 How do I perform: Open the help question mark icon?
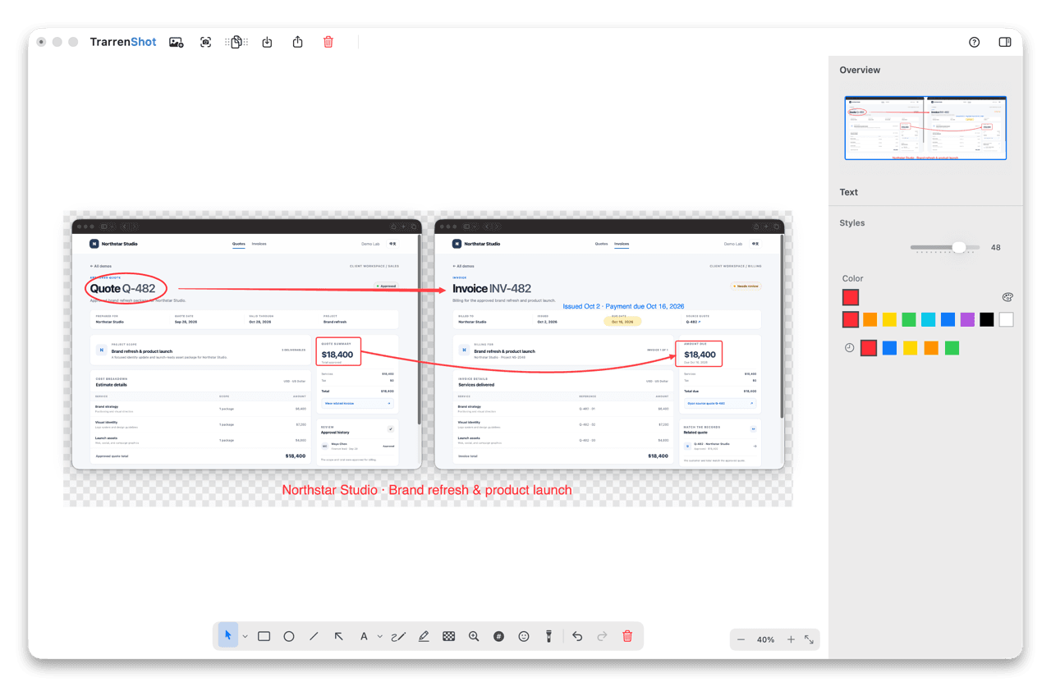pos(975,42)
